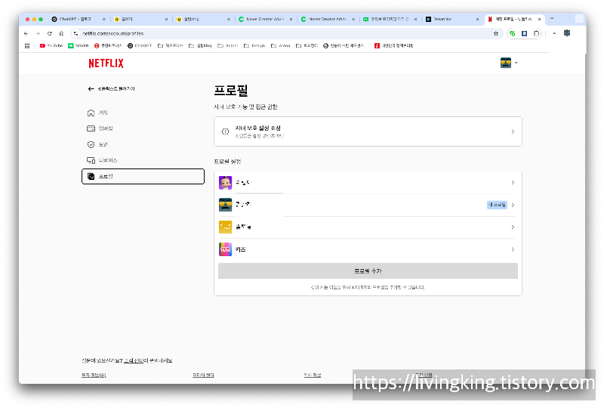The height and width of the screenshot is (408, 604).
Task: Open the YouTube bookmark
Action: coord(51,45)
